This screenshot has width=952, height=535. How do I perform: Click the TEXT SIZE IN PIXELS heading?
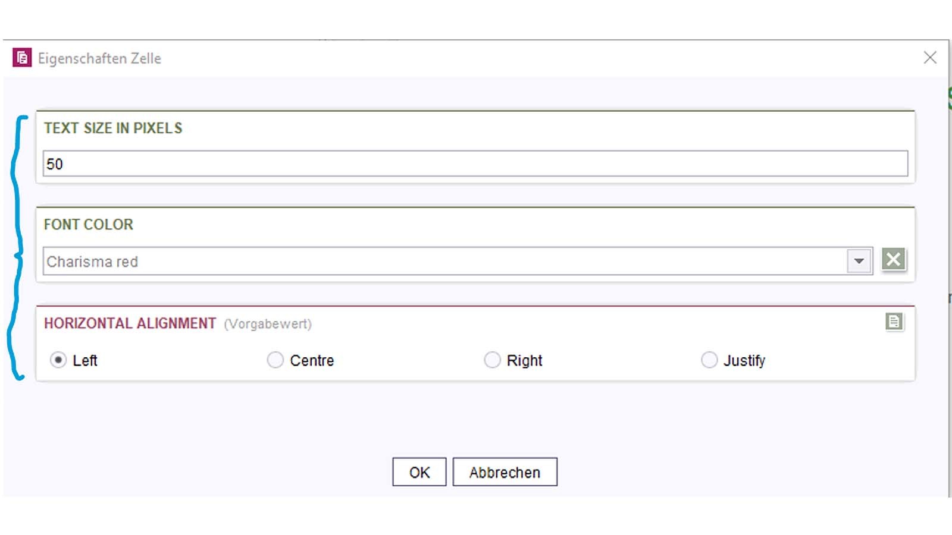(x=113, y=128)
